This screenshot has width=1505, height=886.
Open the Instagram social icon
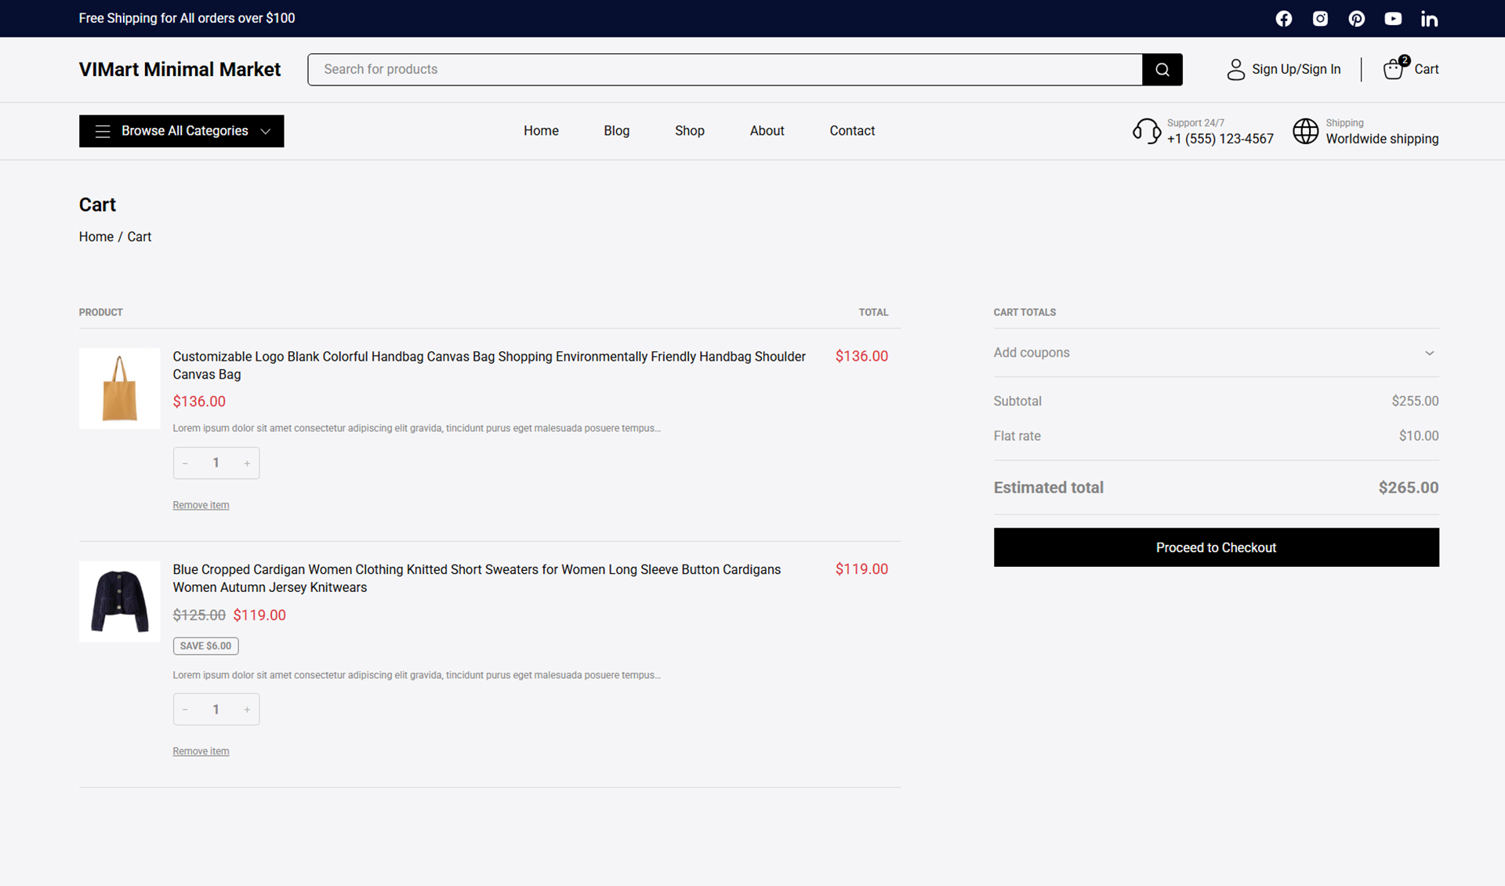tap(1320, 18)
